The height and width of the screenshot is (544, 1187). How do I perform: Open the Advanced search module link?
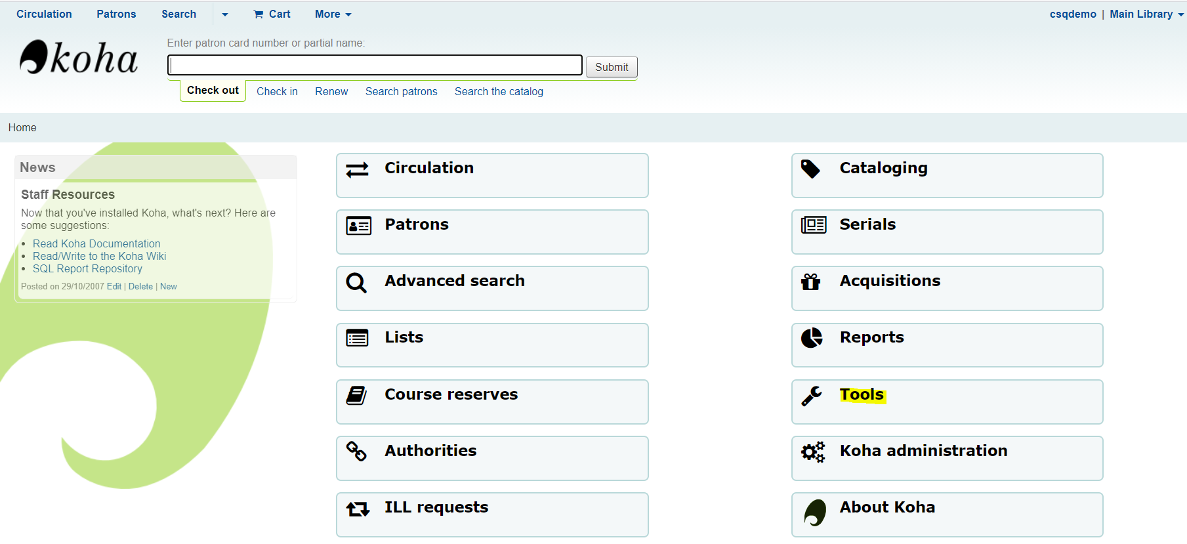point(492,288)
